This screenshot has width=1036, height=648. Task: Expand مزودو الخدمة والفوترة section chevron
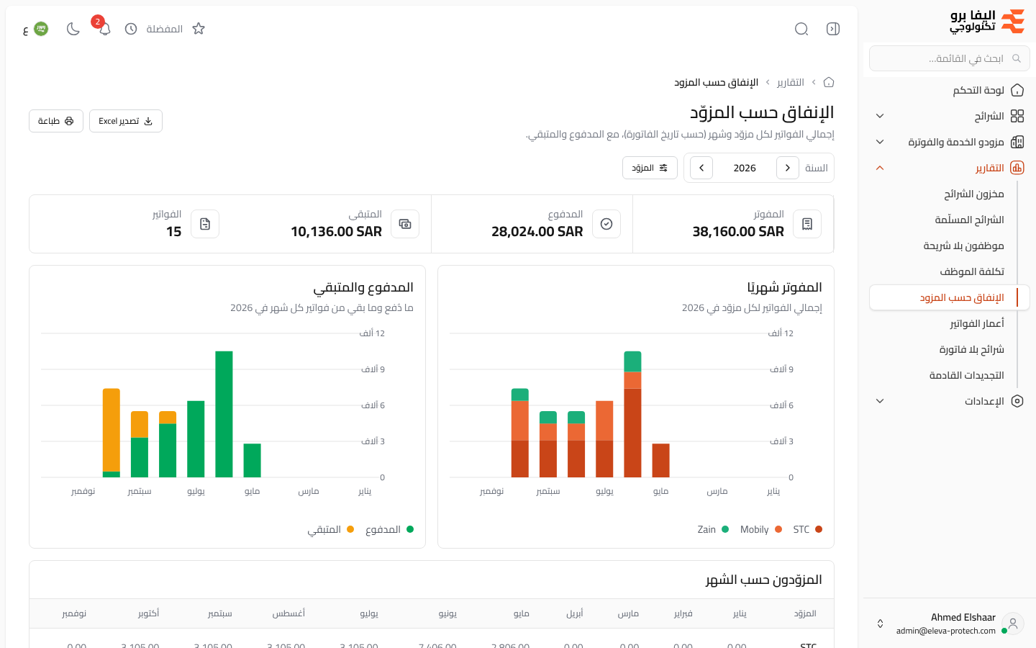pyautogui.click(x=880, y=142)
